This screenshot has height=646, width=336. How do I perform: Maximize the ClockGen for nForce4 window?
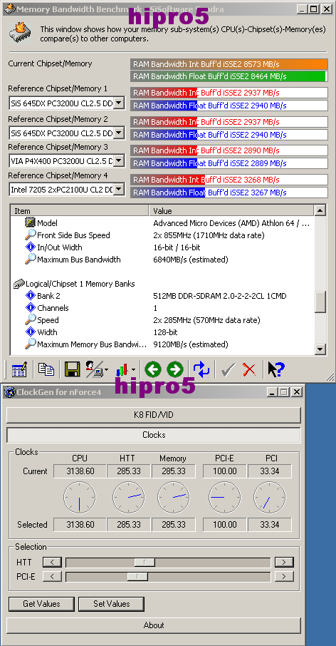[283, 392]
